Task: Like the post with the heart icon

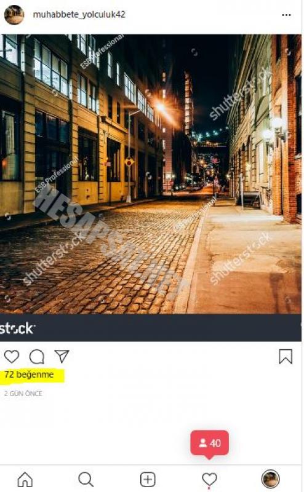Action: pyautogui.click(x=12, y=357)
